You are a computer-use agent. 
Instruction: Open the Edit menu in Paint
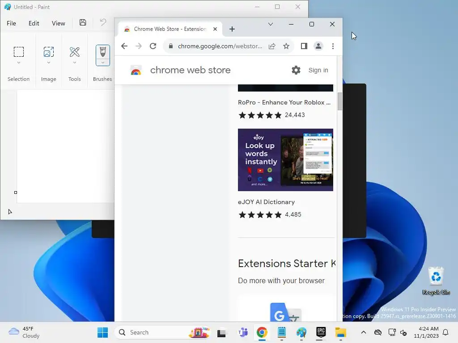[34, 23]
